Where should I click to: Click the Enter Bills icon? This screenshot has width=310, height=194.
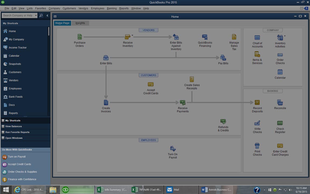click(x=106, y=58)
